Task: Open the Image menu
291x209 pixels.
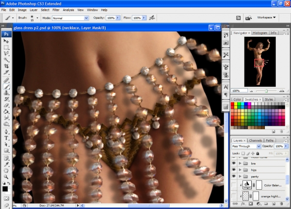Action: click(x=22, y=10)
